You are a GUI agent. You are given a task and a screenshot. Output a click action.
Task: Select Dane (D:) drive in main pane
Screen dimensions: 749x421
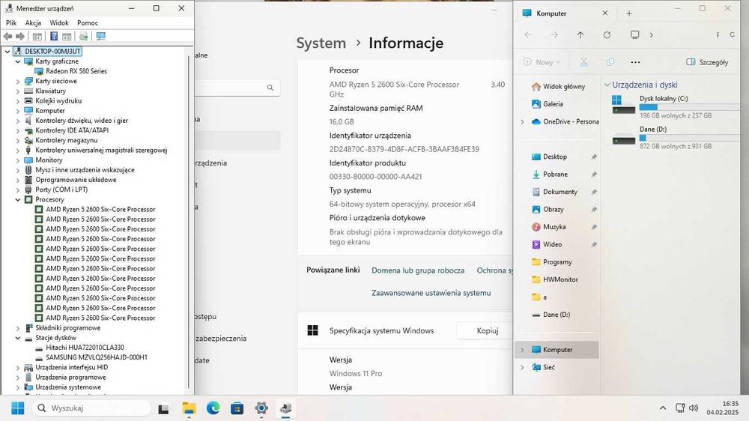pos(675,137)
